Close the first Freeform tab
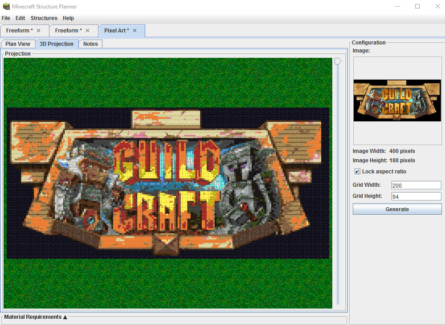Viewport: 445px width, 325px height. click(39, 31)
